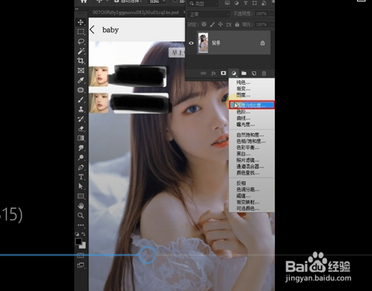Select the Rectangle shape tool
This screenshot has height=291, width=372.
click(x=81, y=196)
